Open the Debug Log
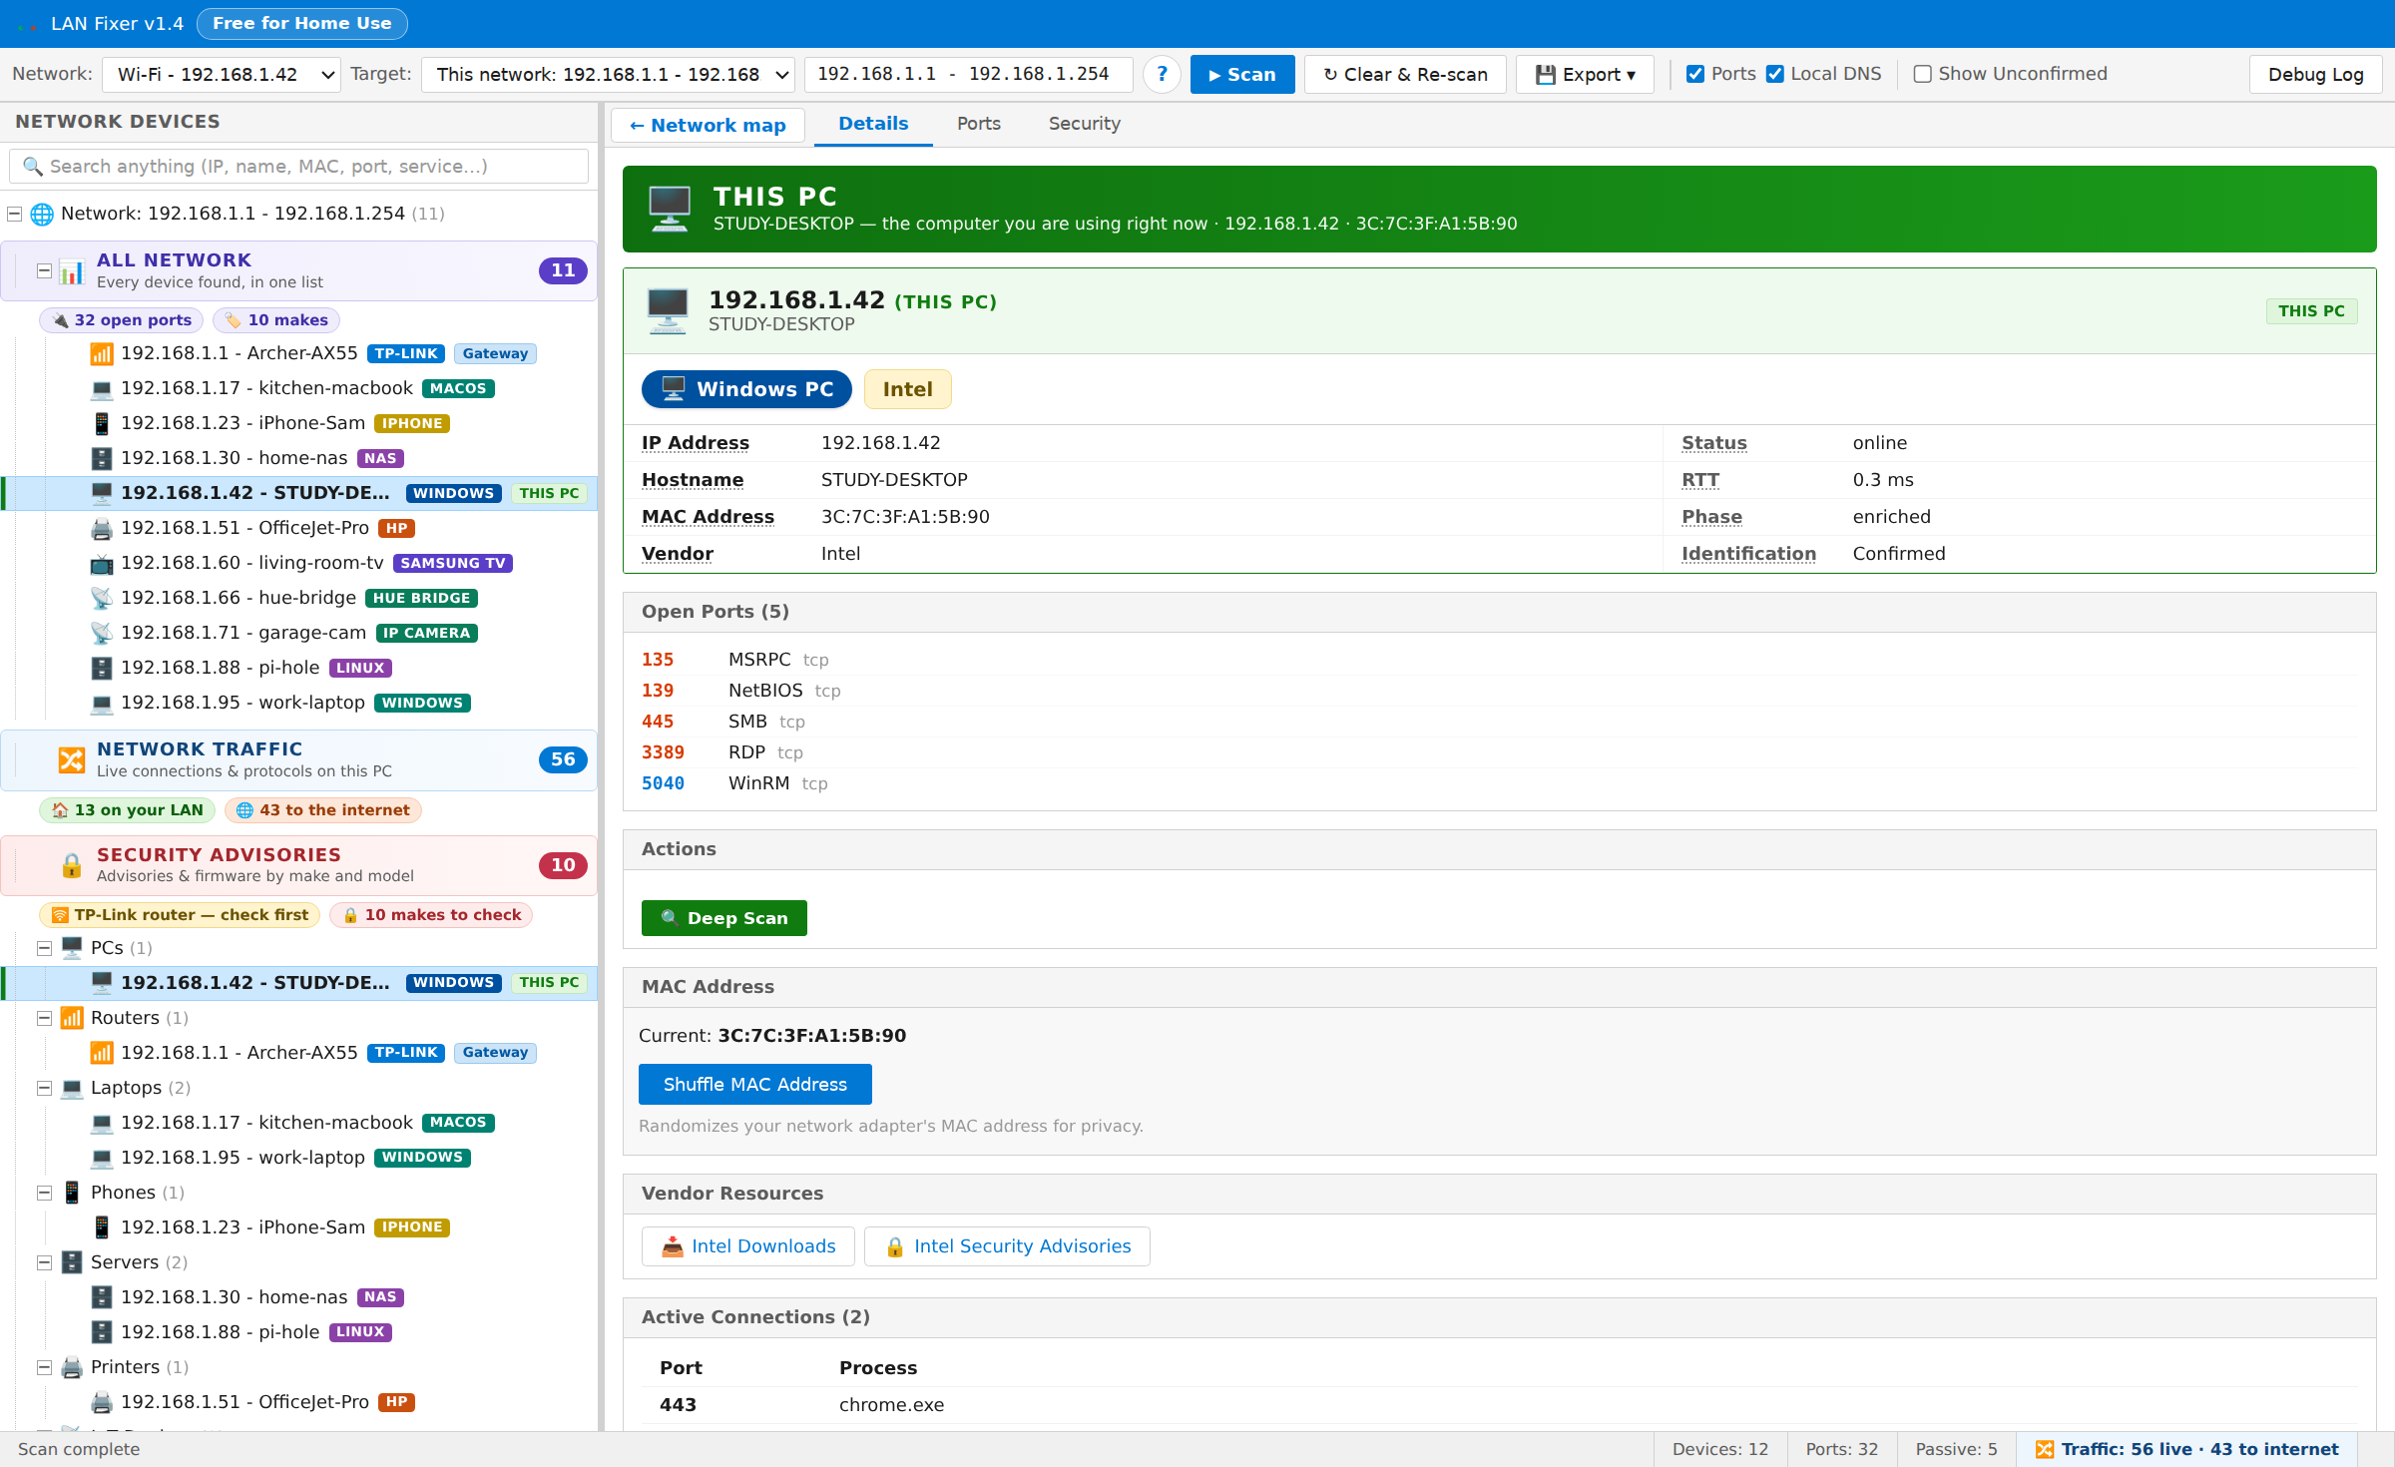The height and width of the screenshot is (1467, 2395). pyautogui.click(x=2315, y=75)
